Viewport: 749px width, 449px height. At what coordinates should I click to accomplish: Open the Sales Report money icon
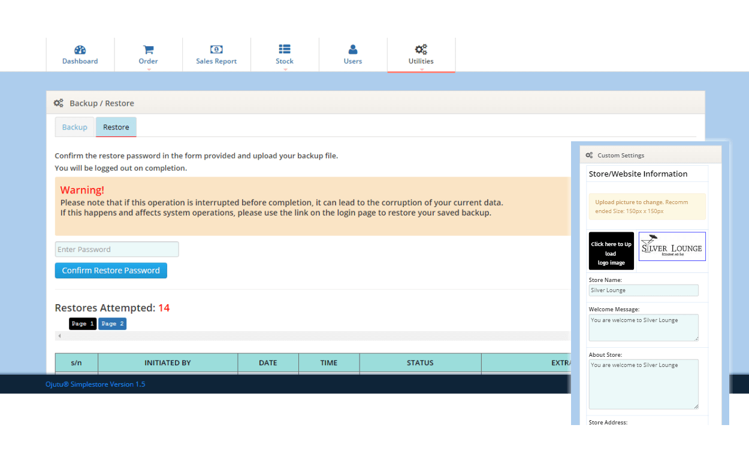216,50
